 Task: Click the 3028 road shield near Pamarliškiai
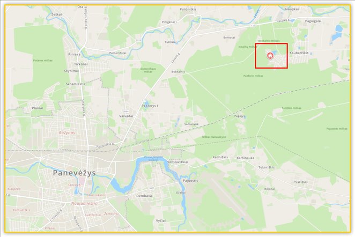(138, 40)
